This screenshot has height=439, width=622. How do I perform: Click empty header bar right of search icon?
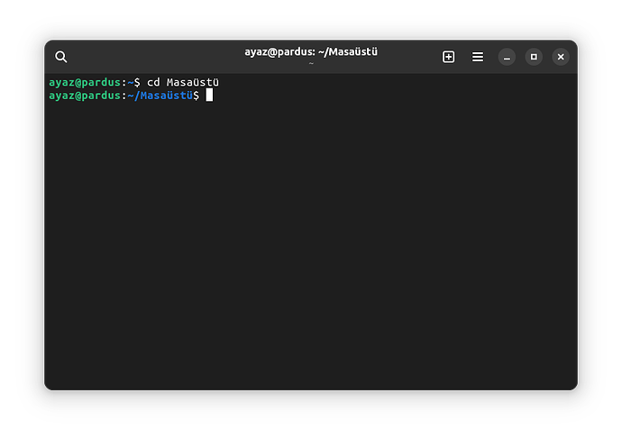(x=144, y=57)
